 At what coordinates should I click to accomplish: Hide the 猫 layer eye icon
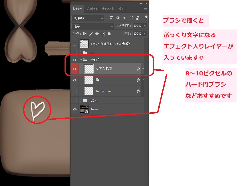point(75,80)
